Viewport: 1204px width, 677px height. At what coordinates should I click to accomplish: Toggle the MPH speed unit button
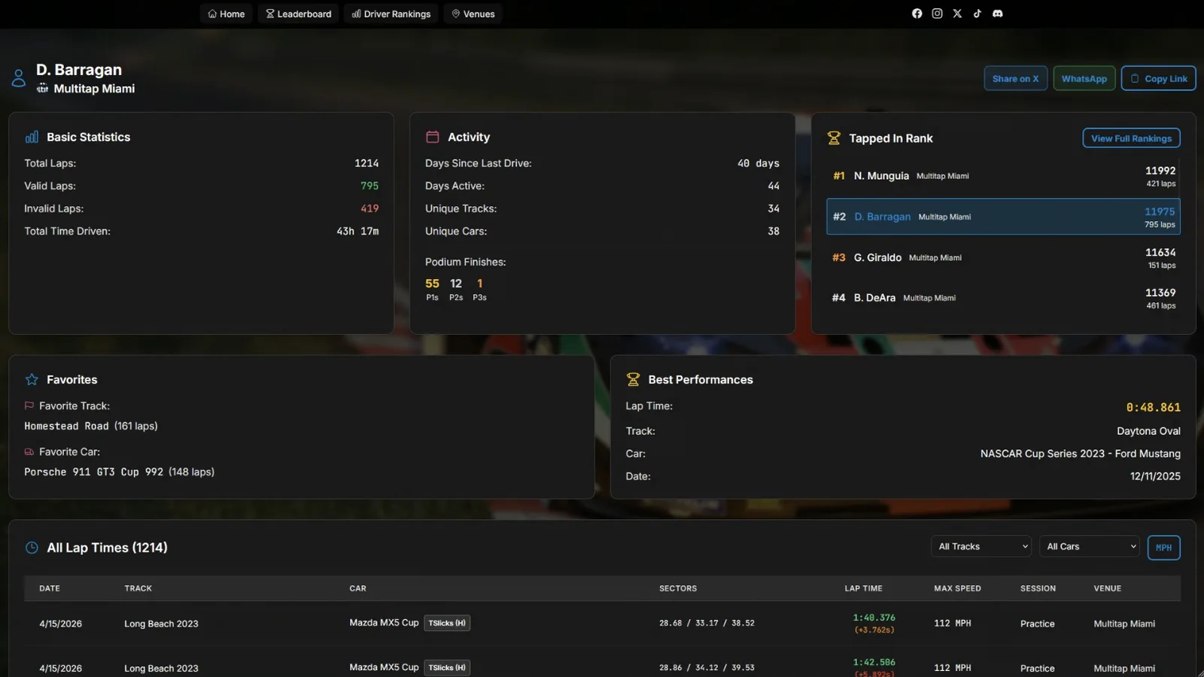(1163, 548)
